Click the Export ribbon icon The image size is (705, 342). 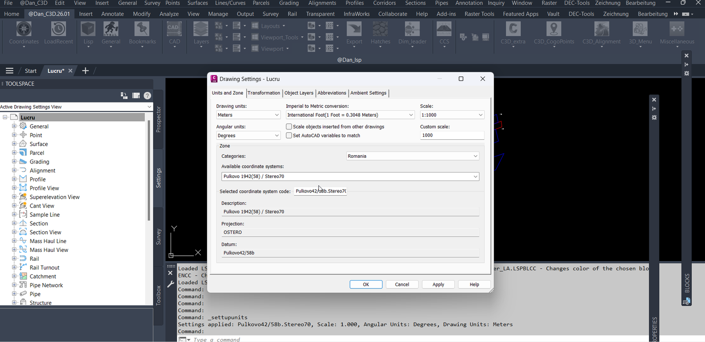[354, 33]
